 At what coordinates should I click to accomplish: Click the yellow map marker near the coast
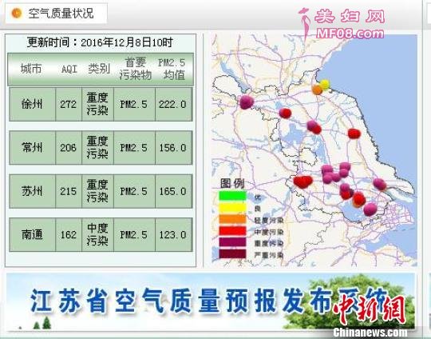coord(325,84)
